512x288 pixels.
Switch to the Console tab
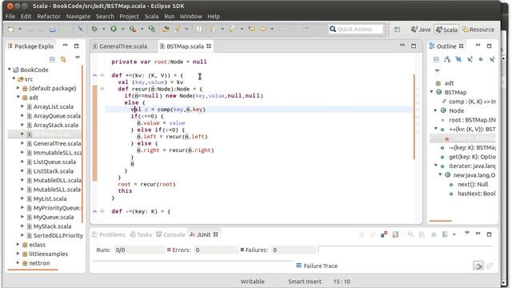170,234
